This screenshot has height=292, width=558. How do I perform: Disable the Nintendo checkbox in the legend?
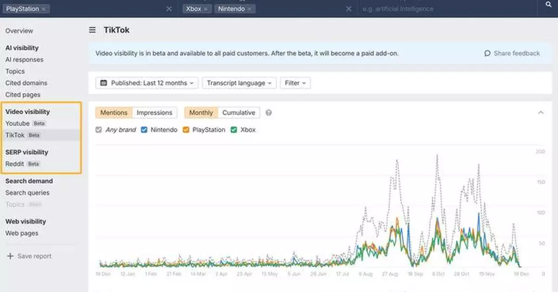point(144,130)
